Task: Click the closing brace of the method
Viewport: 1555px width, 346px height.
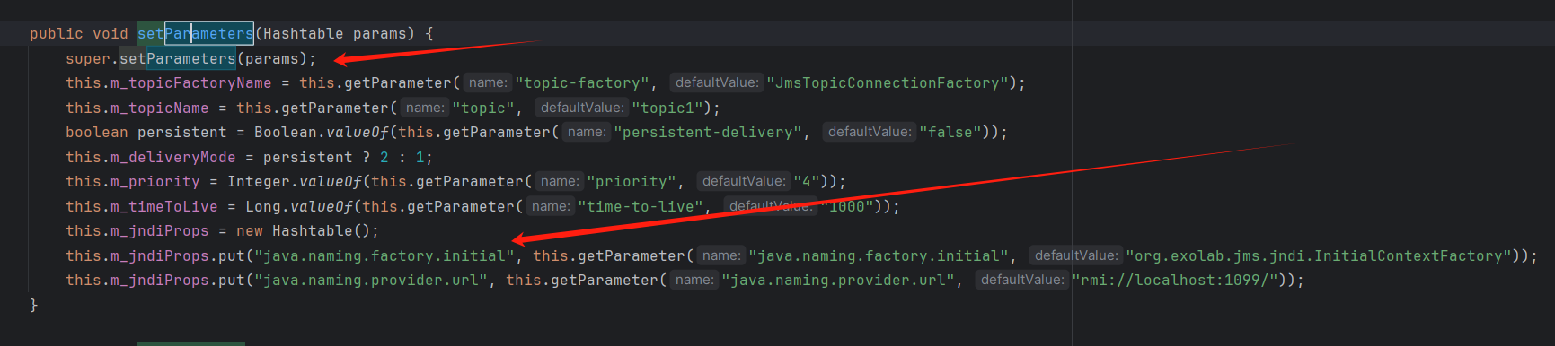Action: pos(34,305)
